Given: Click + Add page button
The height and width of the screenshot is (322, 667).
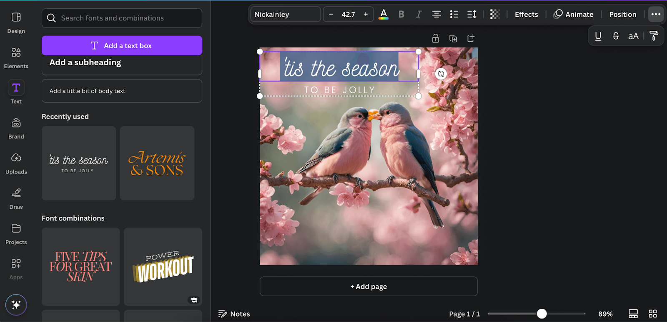Looking at the screenshot, I should click(369, 286).
